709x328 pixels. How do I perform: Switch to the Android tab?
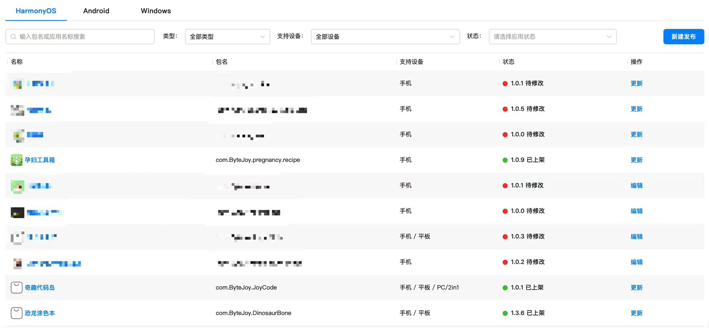tap(96, 11)
